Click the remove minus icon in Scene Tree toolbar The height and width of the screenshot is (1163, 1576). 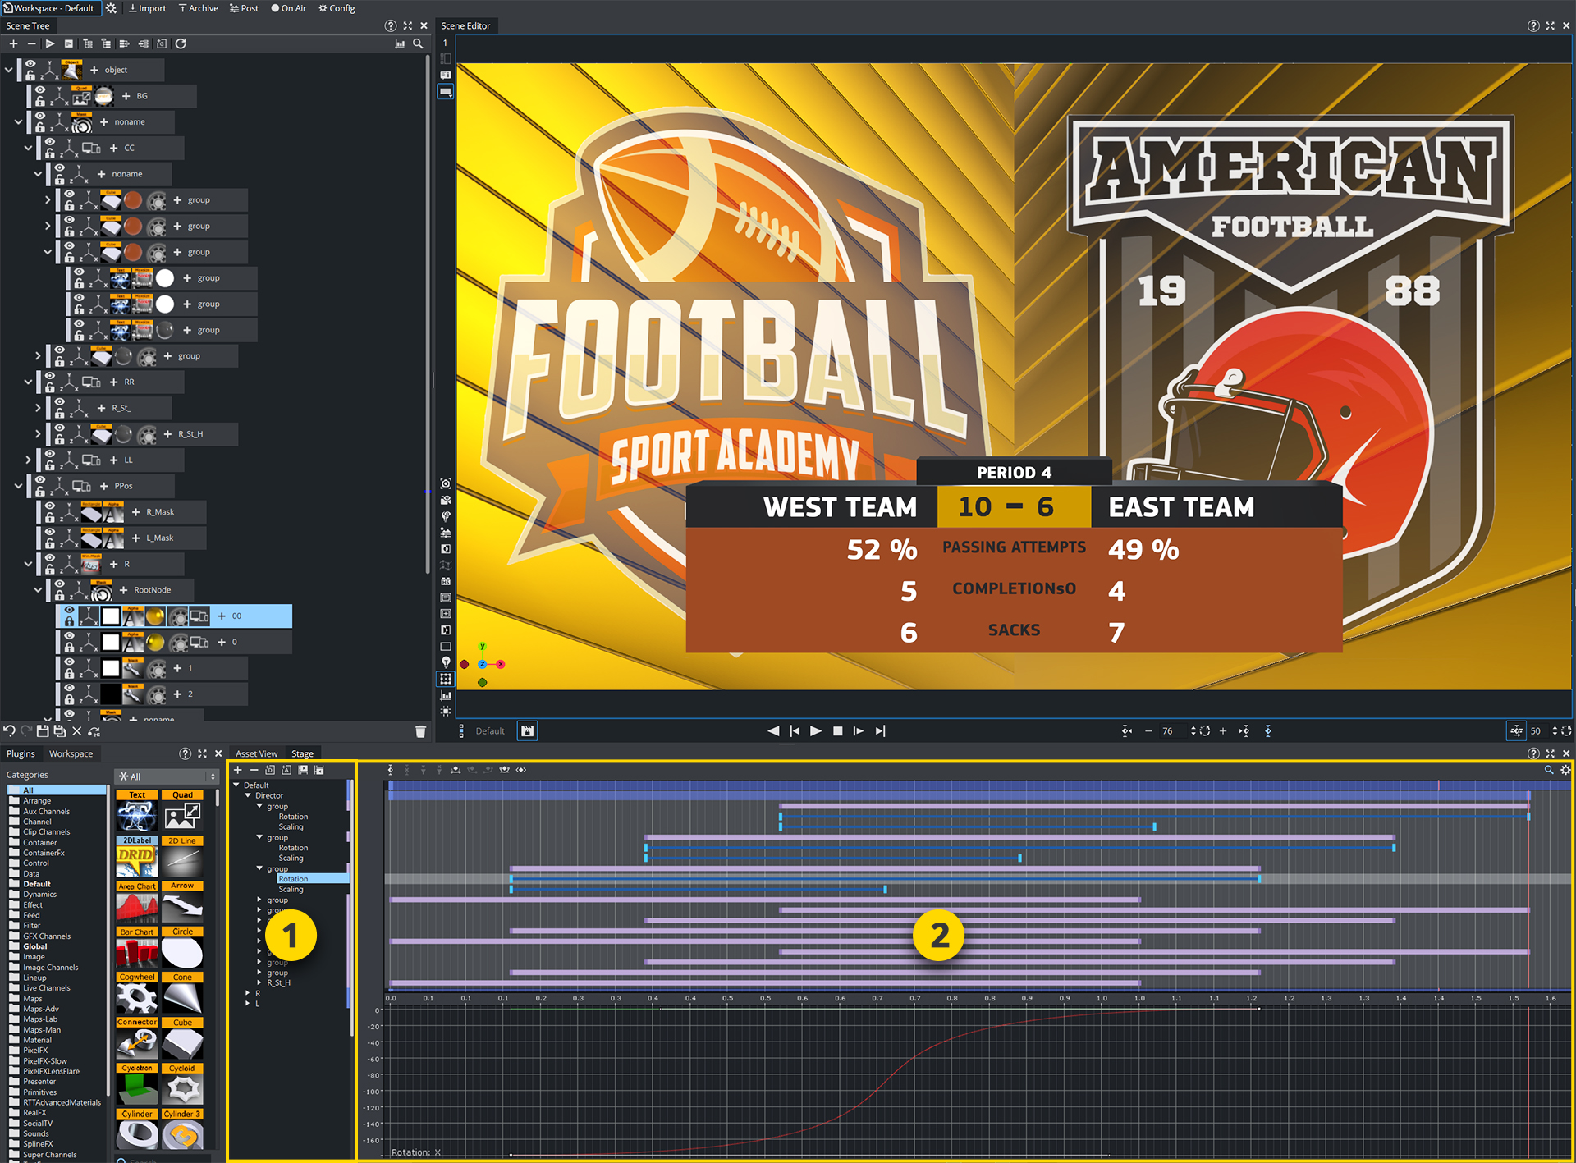tap(31, 43)
